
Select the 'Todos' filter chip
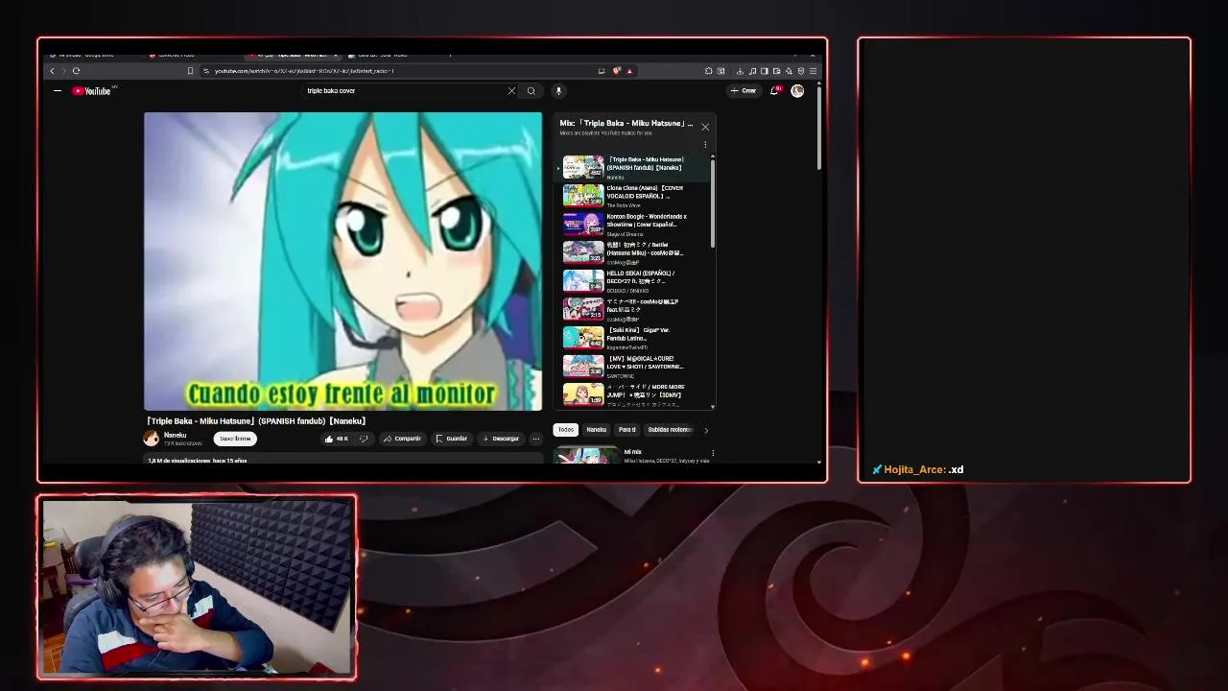566,430
